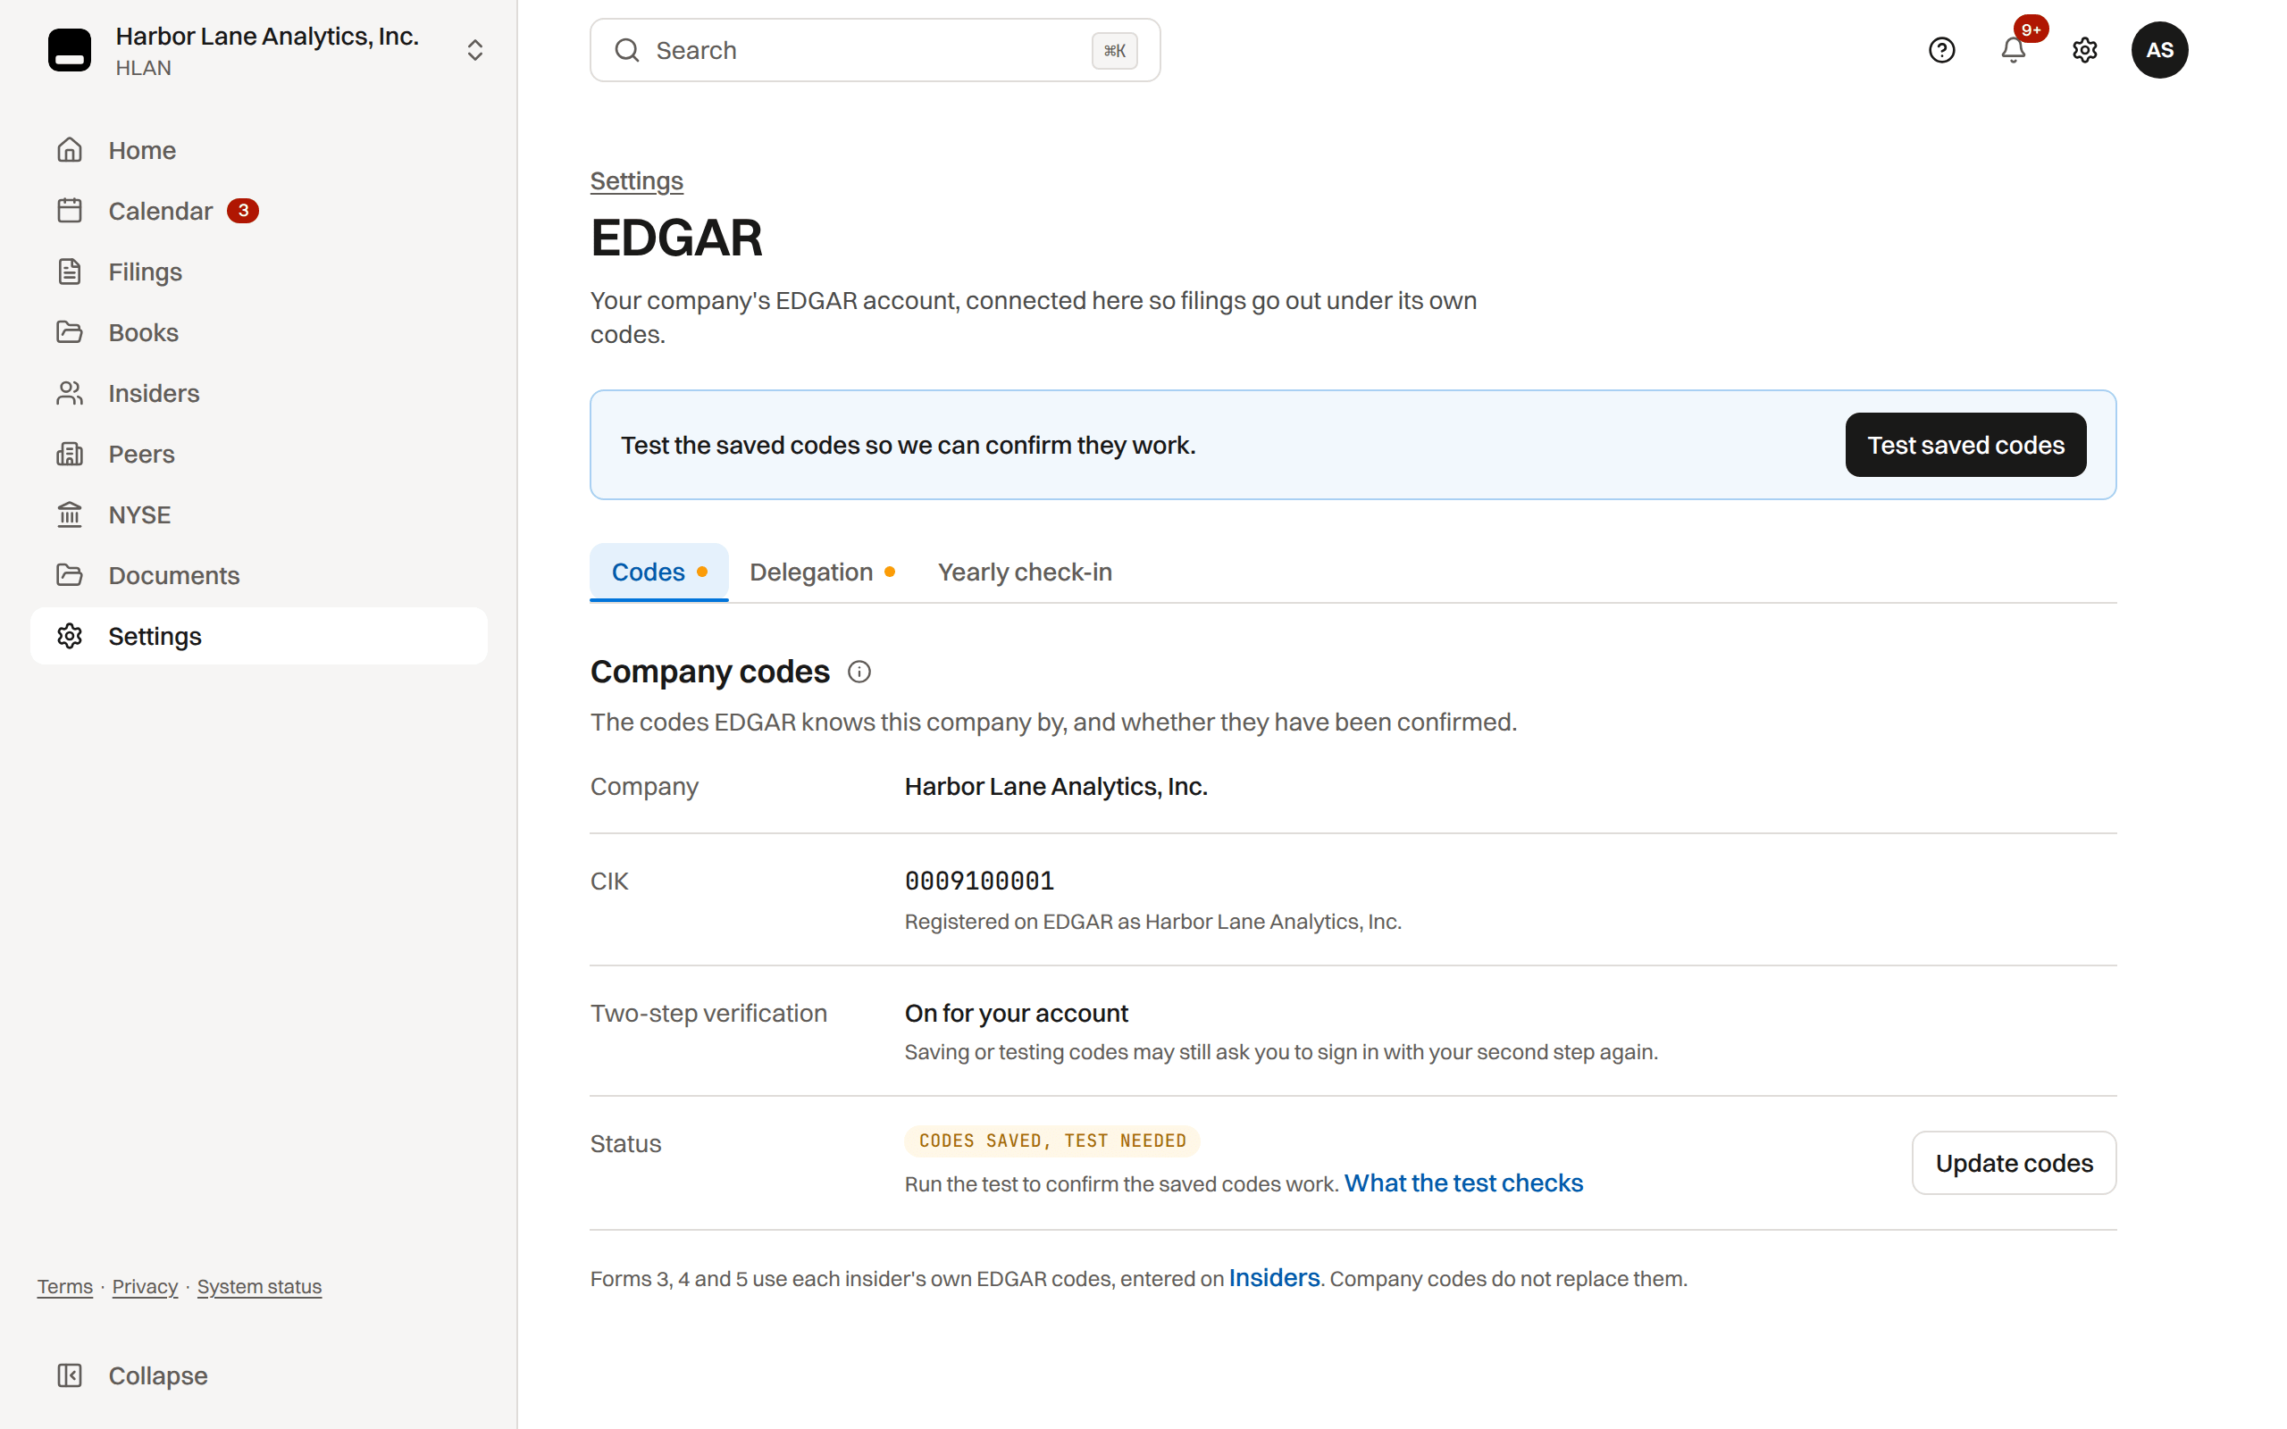Click the Settings gear icon in sidebar
The height and width of the screenshot is (1429, 2287).
[x=69, y=636]
